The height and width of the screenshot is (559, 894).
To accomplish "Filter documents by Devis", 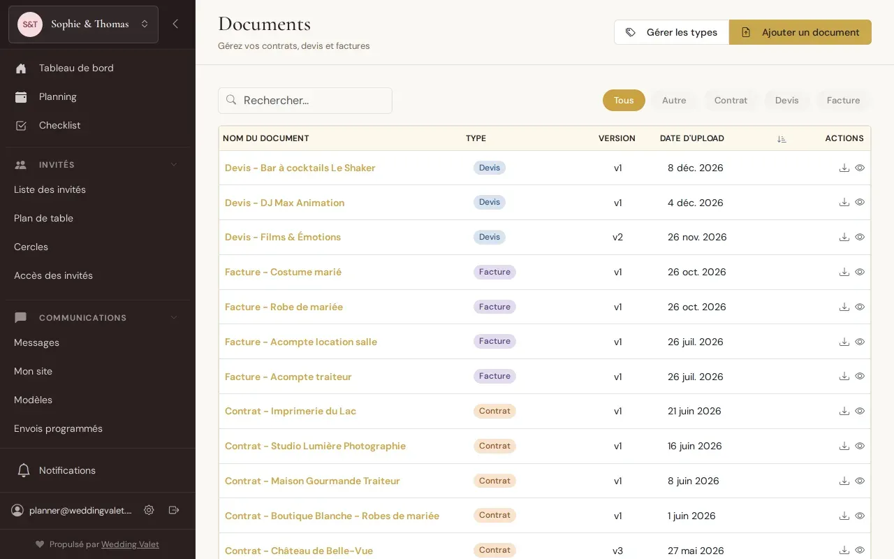I will pyautogui.click(x=786, y=100).
